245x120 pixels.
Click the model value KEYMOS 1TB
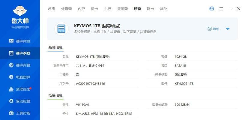184,84
